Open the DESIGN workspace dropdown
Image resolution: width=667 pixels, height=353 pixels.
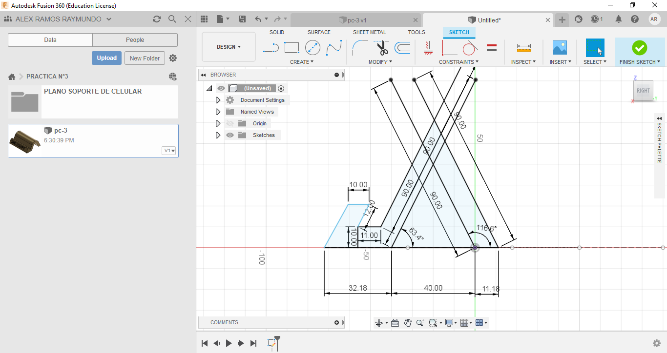[229, 47]
